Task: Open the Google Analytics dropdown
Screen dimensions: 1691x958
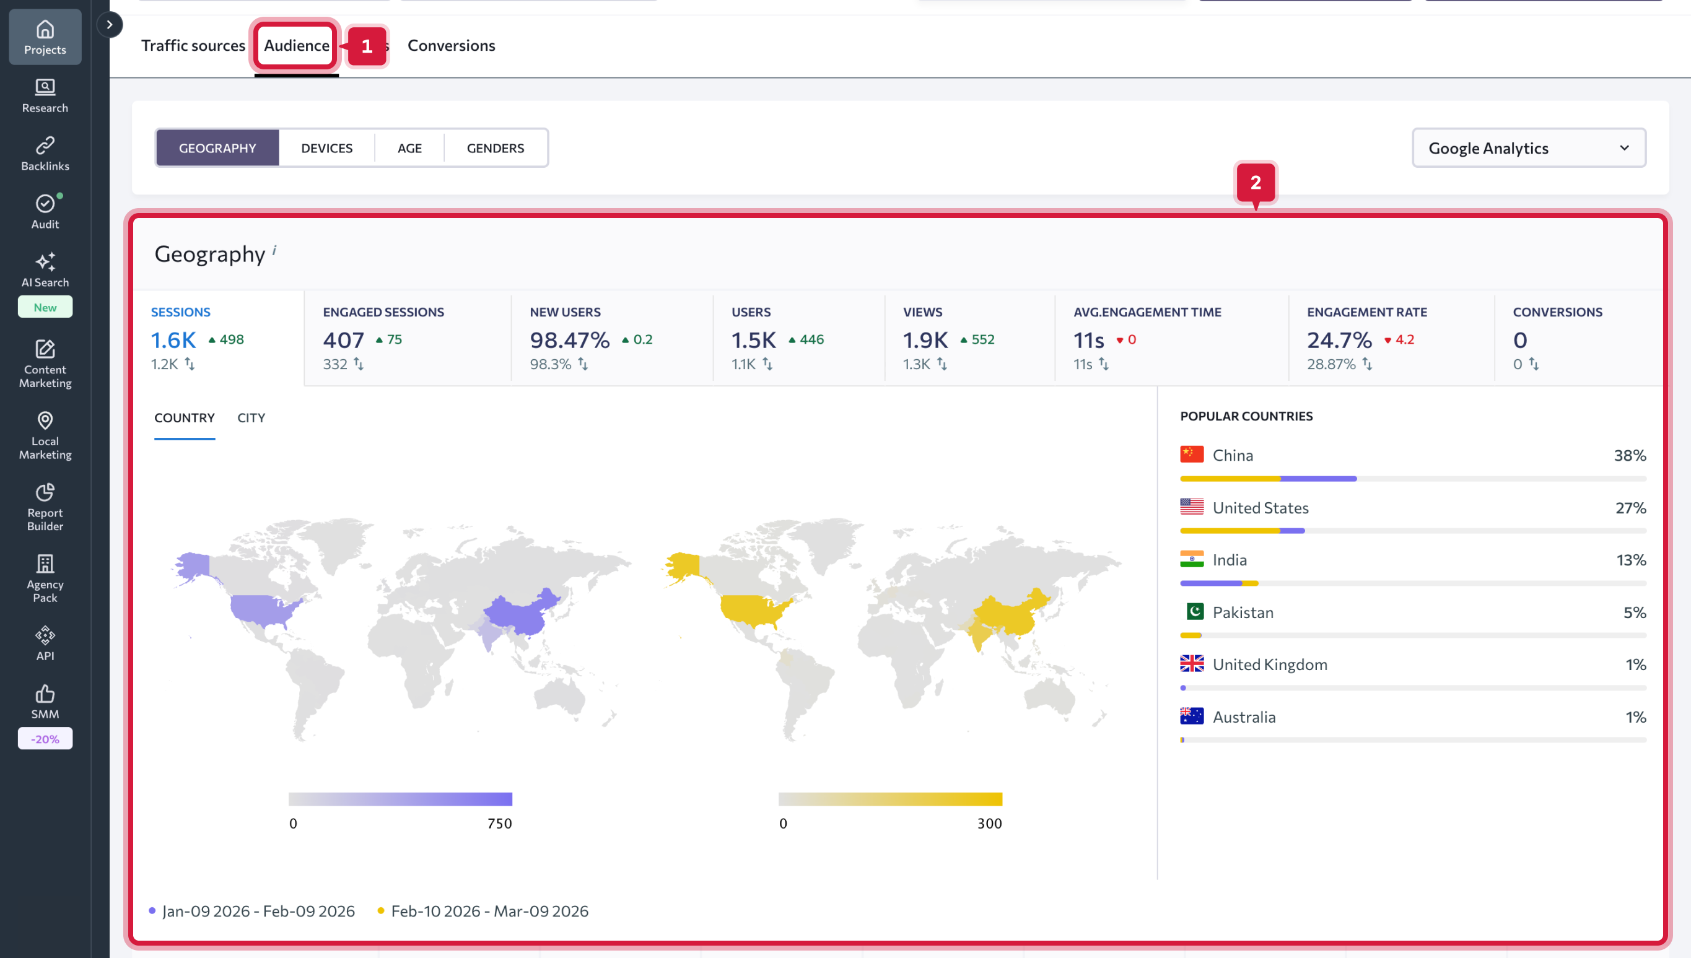Action: pos(1528,148)
